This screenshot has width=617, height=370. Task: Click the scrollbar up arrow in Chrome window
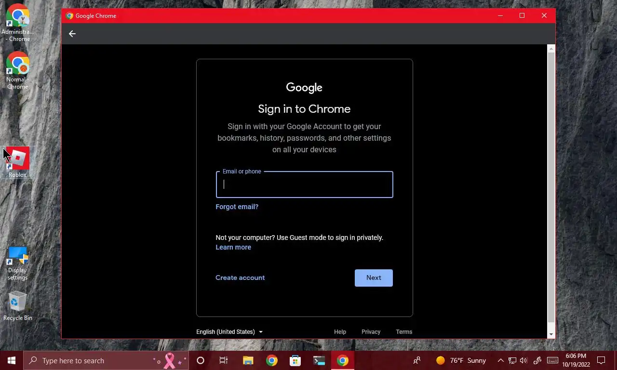[x=551, y=49]
